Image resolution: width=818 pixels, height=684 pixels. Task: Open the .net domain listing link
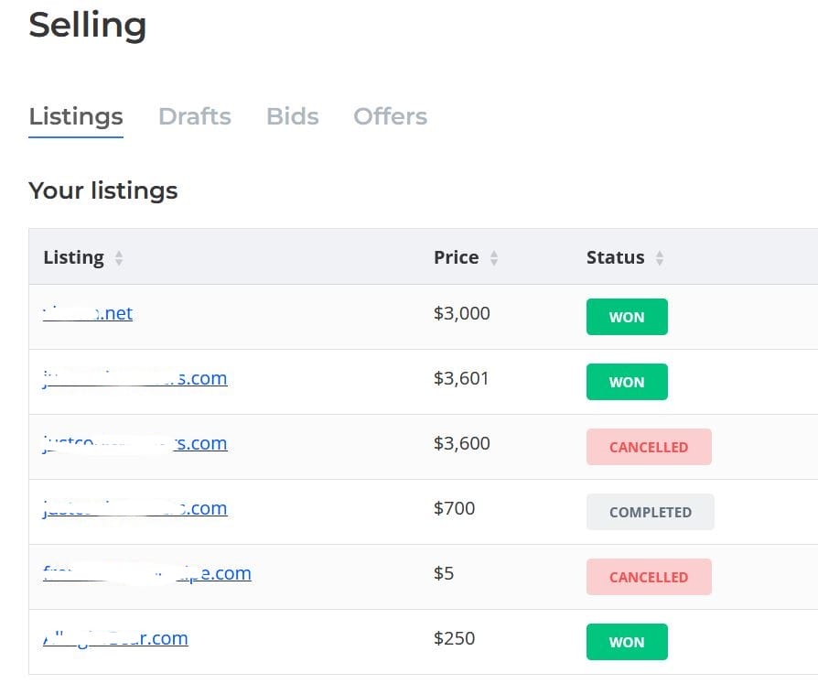pos(88,314)
